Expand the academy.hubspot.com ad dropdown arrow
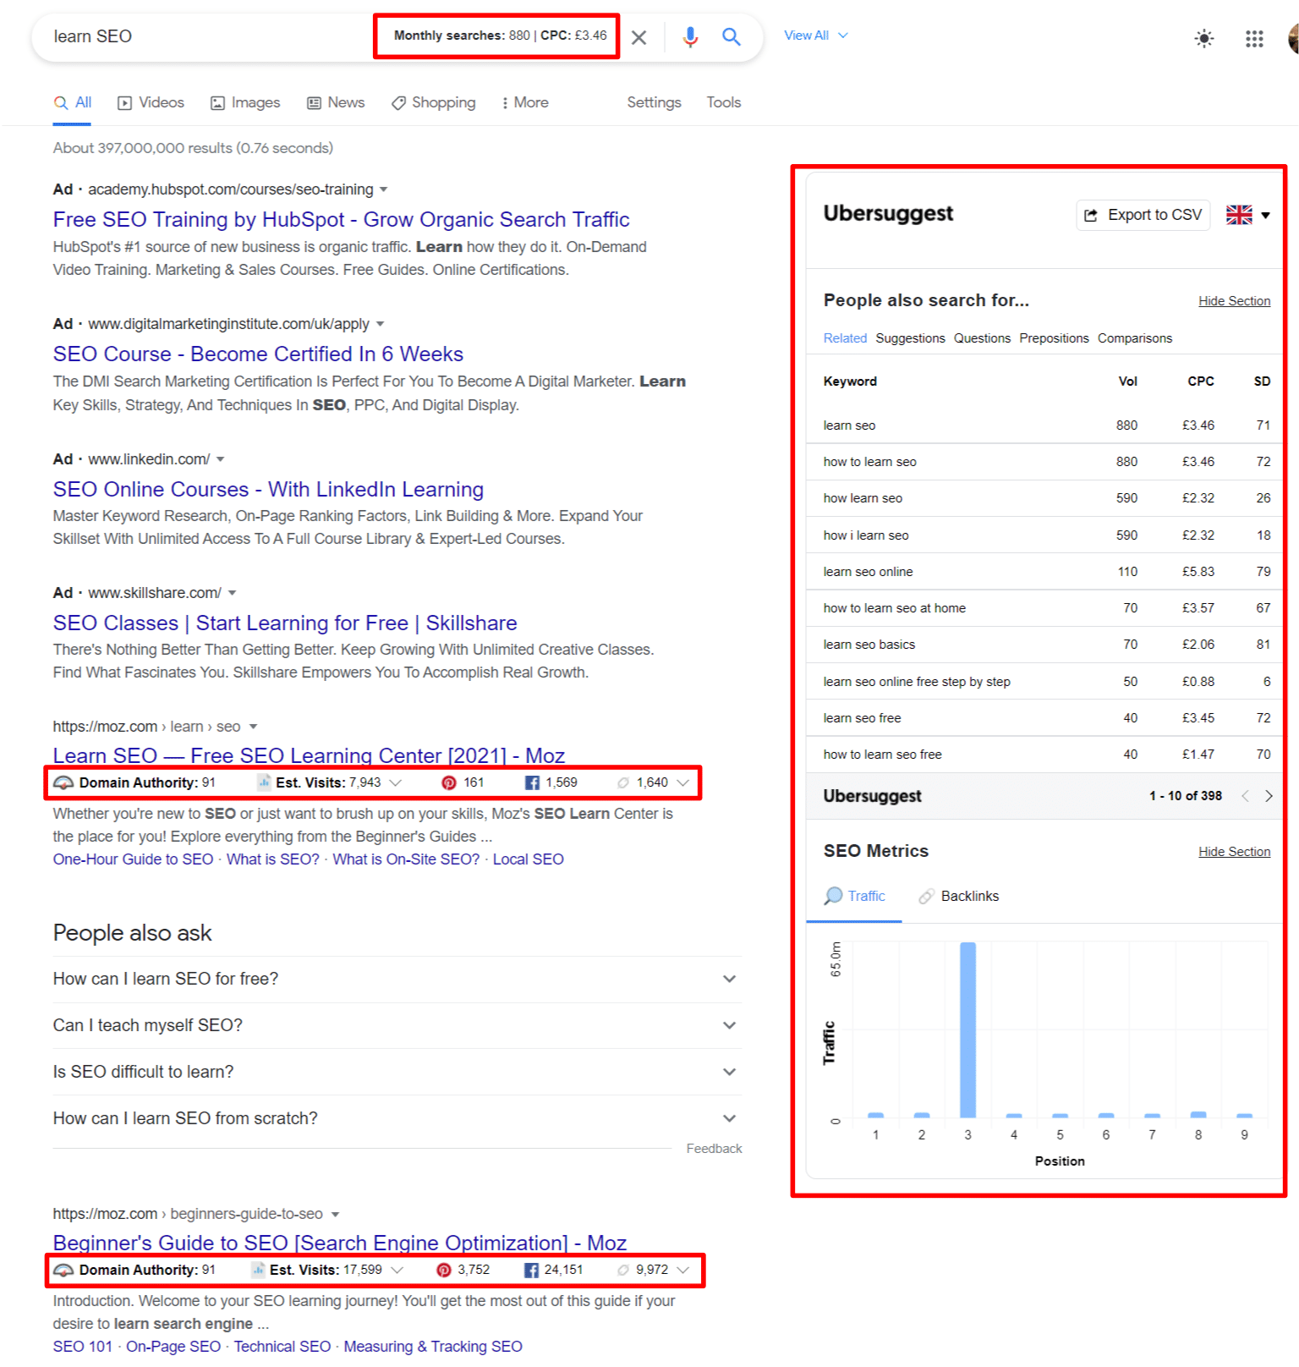The image size is (1299, 1367). 384,189
